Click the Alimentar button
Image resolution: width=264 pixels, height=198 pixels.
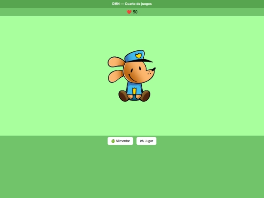(x=120, y=141)
